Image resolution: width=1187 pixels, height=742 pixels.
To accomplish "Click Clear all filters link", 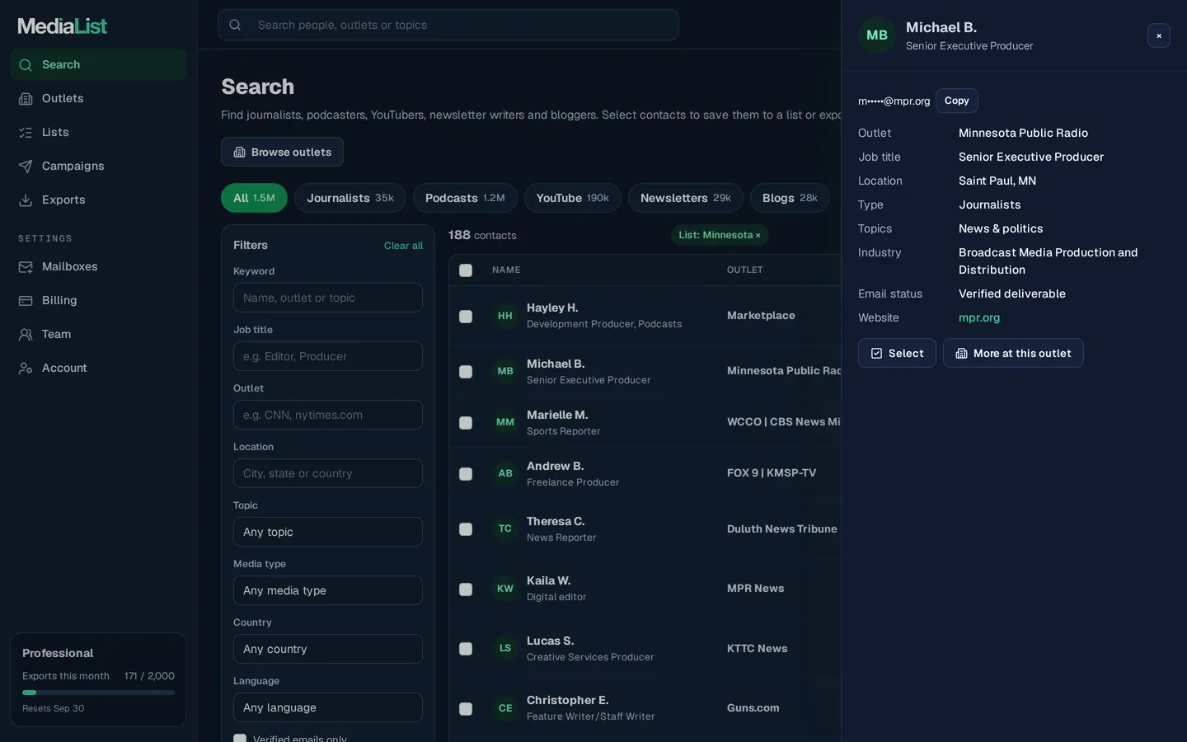I will tap(403, 246).
